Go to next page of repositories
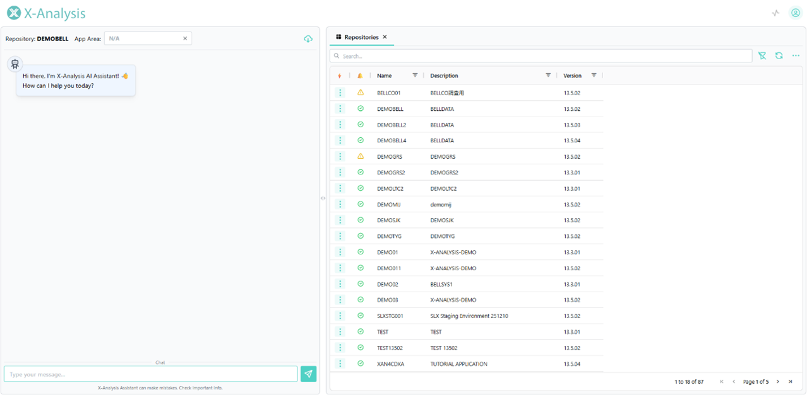Image resolution: width=807 pixels, height=395 pixels. pos(778,382)
